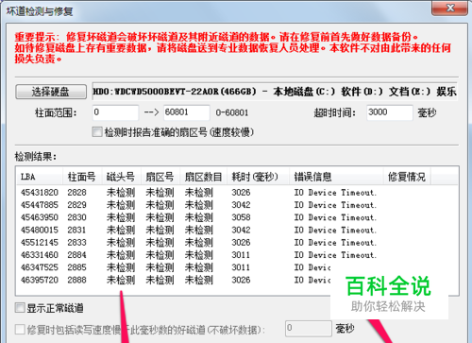Screen dimensions: 472x343
Task: Toggle the 修复时包括读写速度慢 checkbox
Action: (20, 330)
